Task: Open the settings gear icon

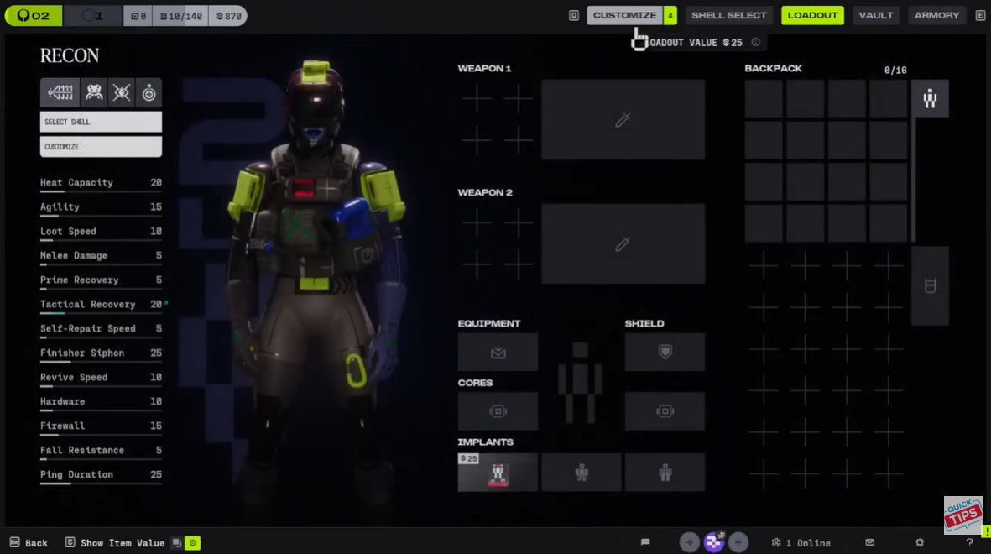Action: (920, 543)
